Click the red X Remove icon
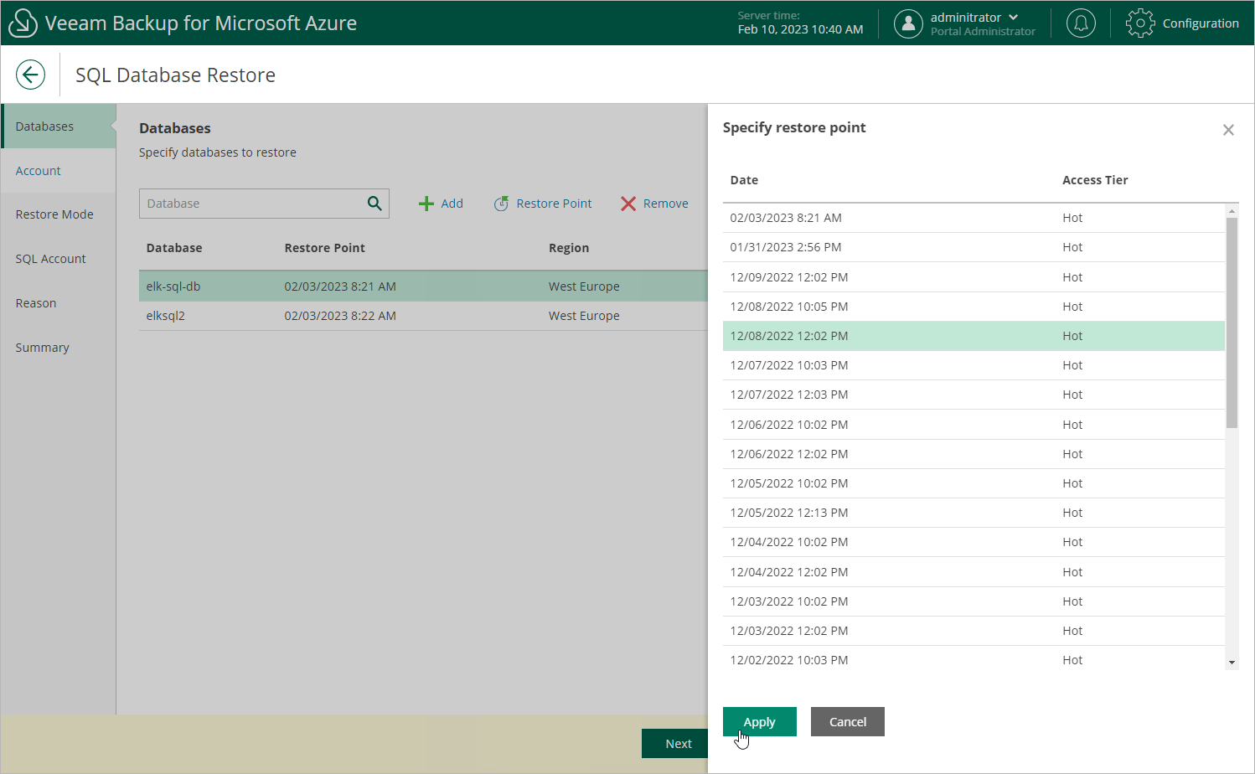Viewport: 1255px width, 774px height. (x=628, y=204)
